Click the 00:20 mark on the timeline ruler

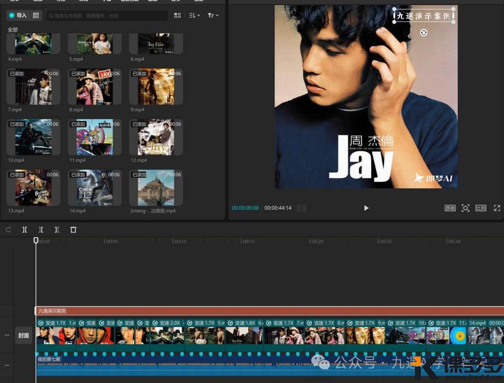[x=317, y=241]
